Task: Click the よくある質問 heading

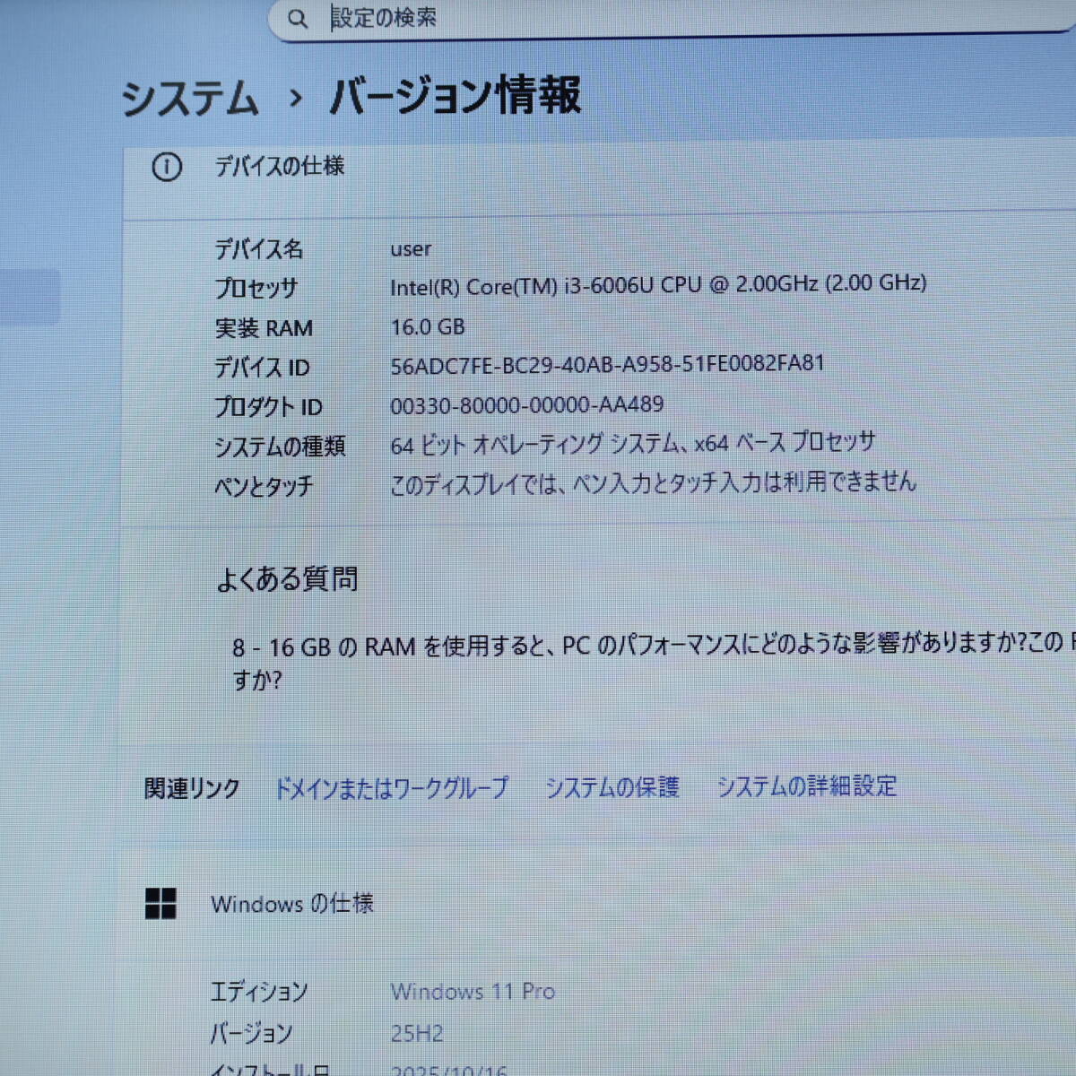Action: [x=288, y=579]
